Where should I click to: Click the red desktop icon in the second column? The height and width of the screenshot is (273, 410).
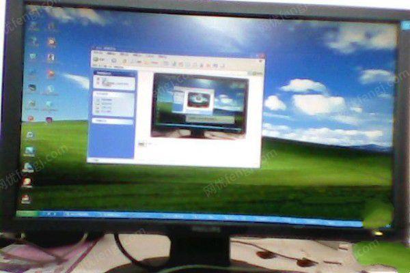click(50, 73)
